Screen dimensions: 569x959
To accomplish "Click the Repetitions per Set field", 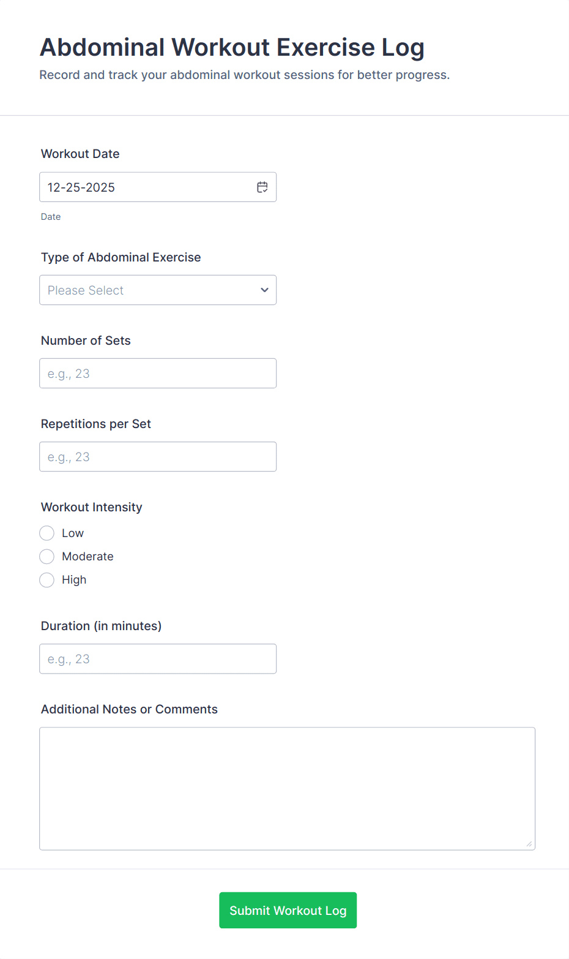I will click(x=158, y=456).
